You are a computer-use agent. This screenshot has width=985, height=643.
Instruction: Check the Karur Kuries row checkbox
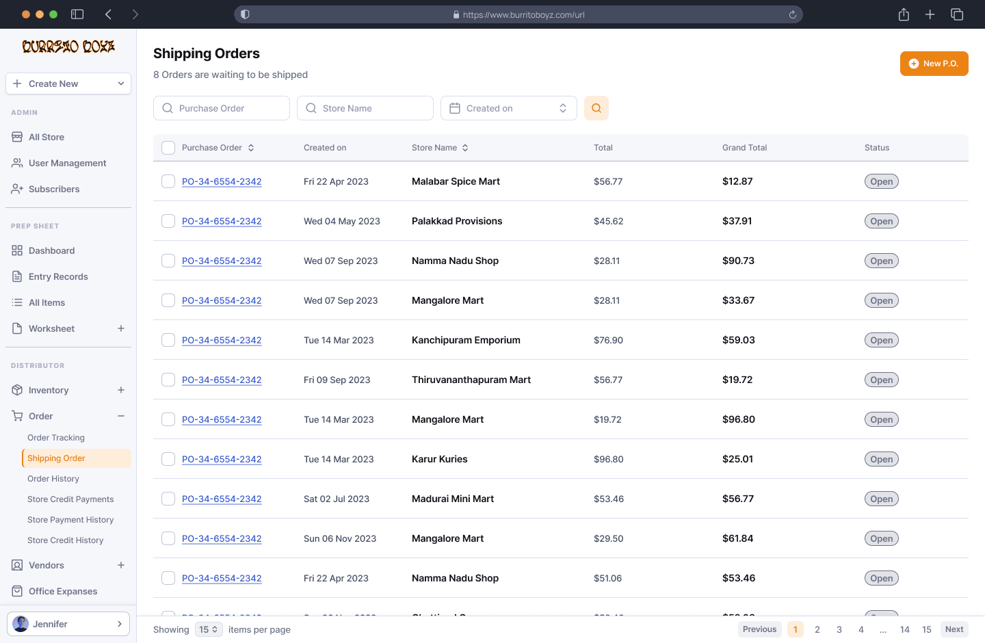(x=168, y=459)
